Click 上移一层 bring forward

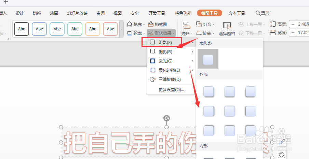[252, 25]
